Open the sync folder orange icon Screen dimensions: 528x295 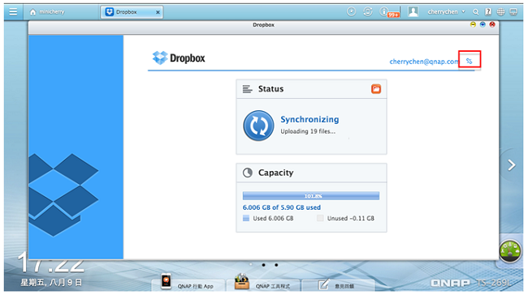[x=376, y=88]
